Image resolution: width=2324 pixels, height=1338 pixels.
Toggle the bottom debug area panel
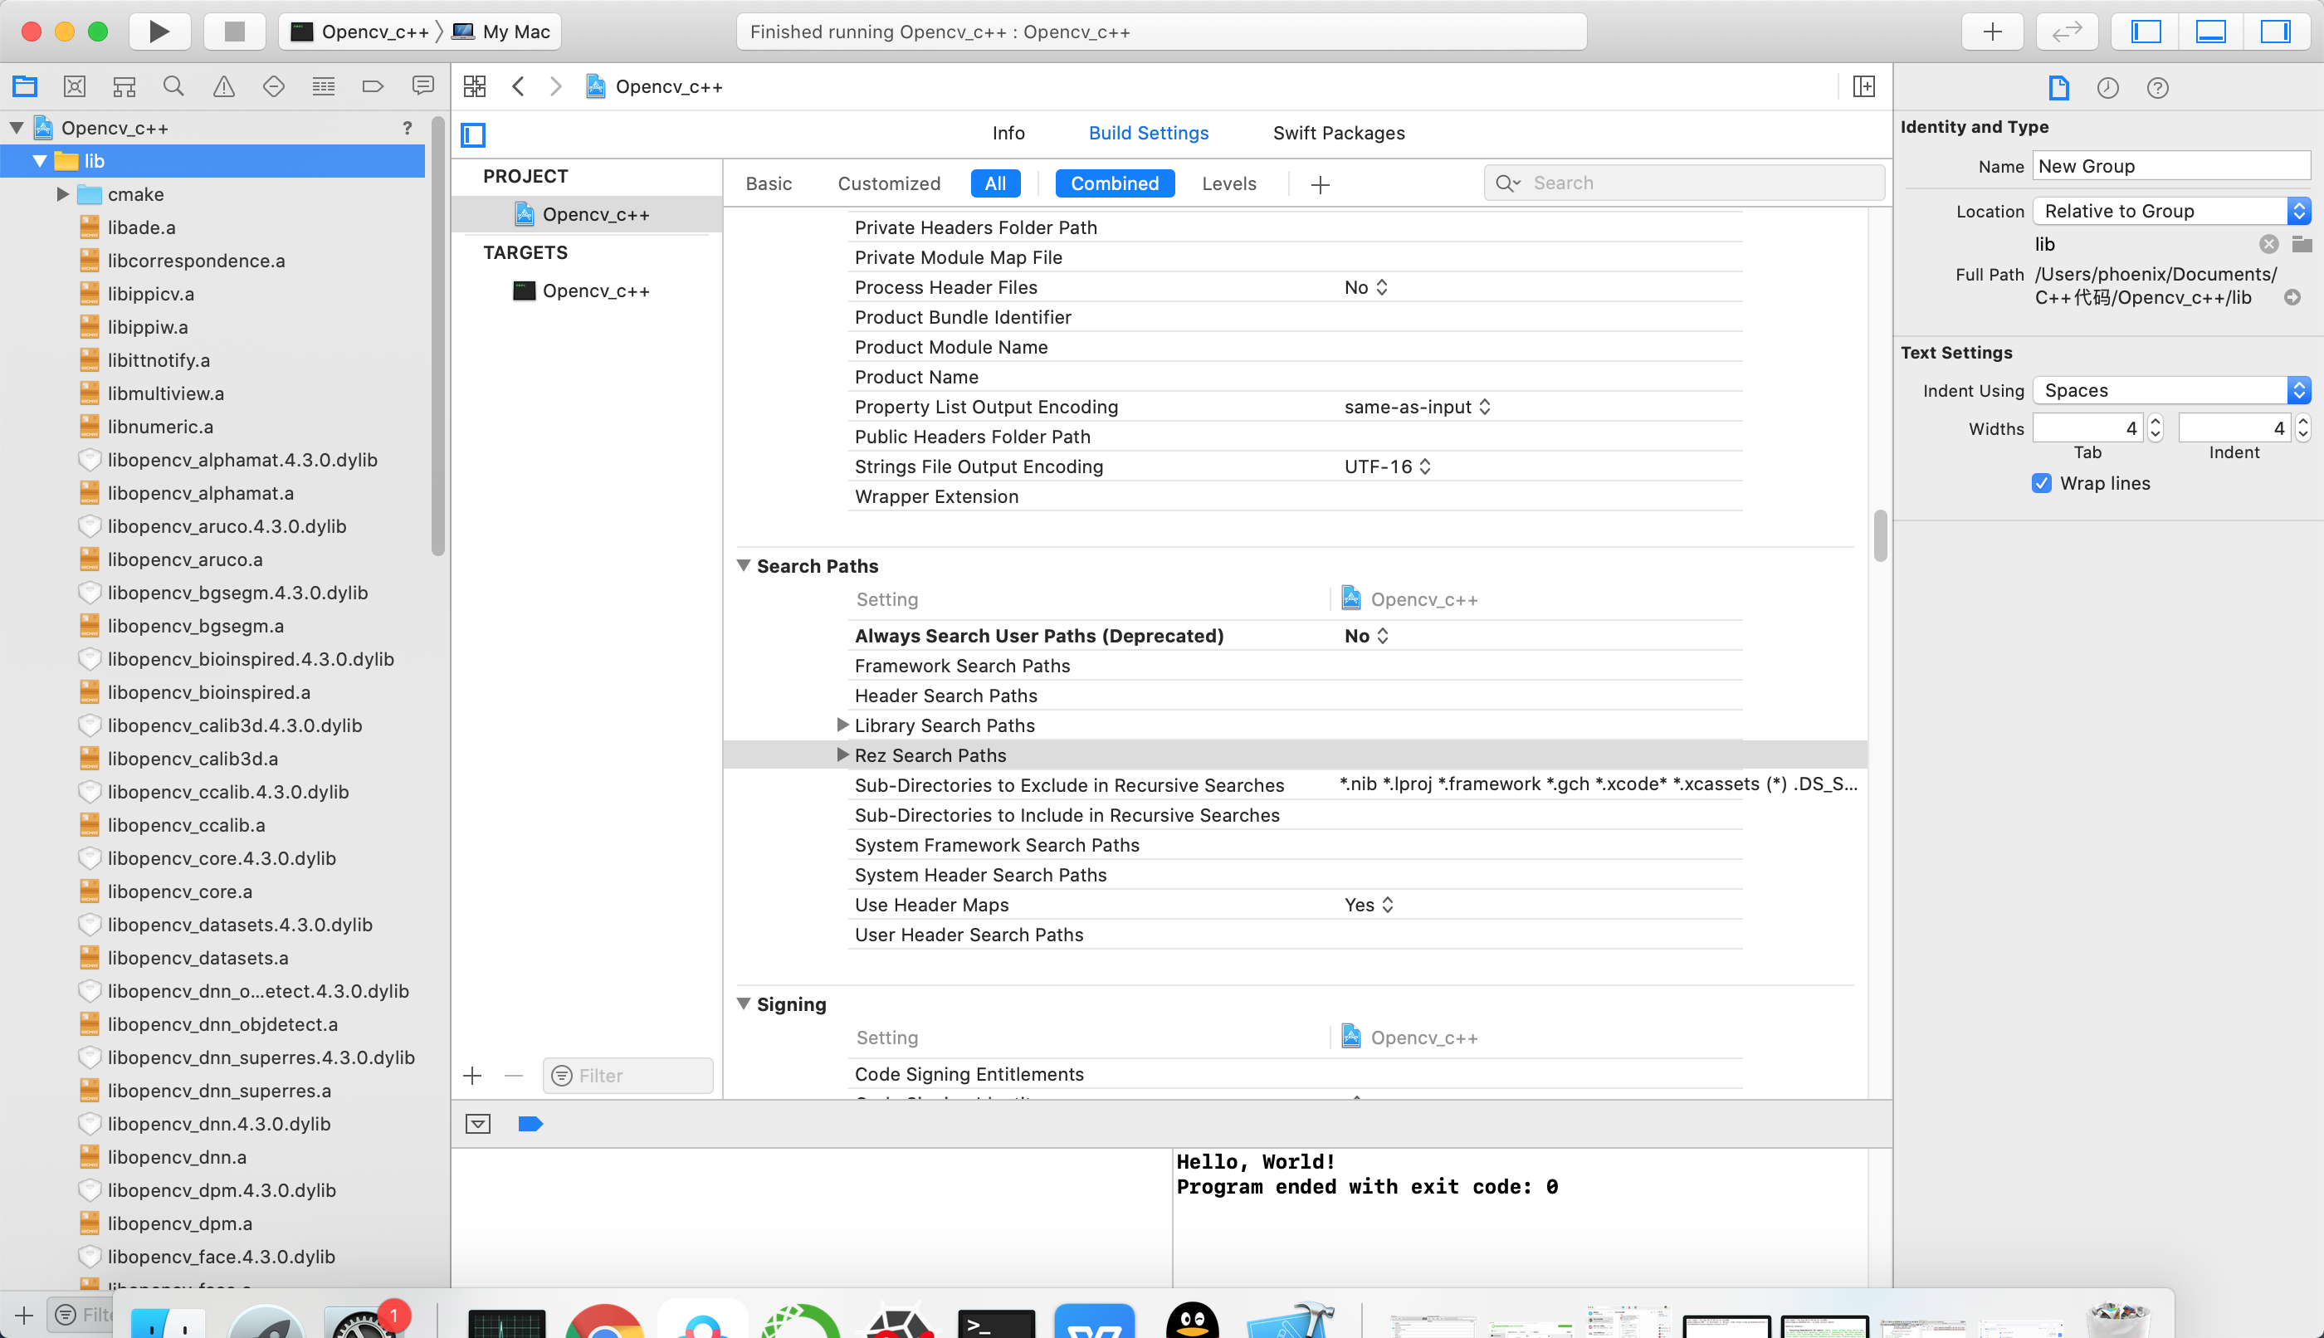point(2210,32)
